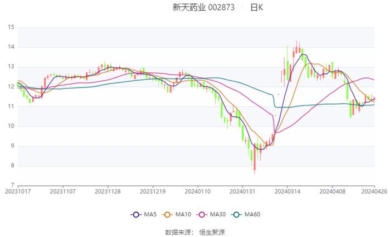Click the chart title 新天药业 002873

pos(203,8)
